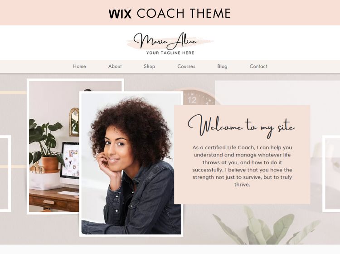340x254 pixels.
Task: Select the next slide frame on right edge
Action: [331, 174]
